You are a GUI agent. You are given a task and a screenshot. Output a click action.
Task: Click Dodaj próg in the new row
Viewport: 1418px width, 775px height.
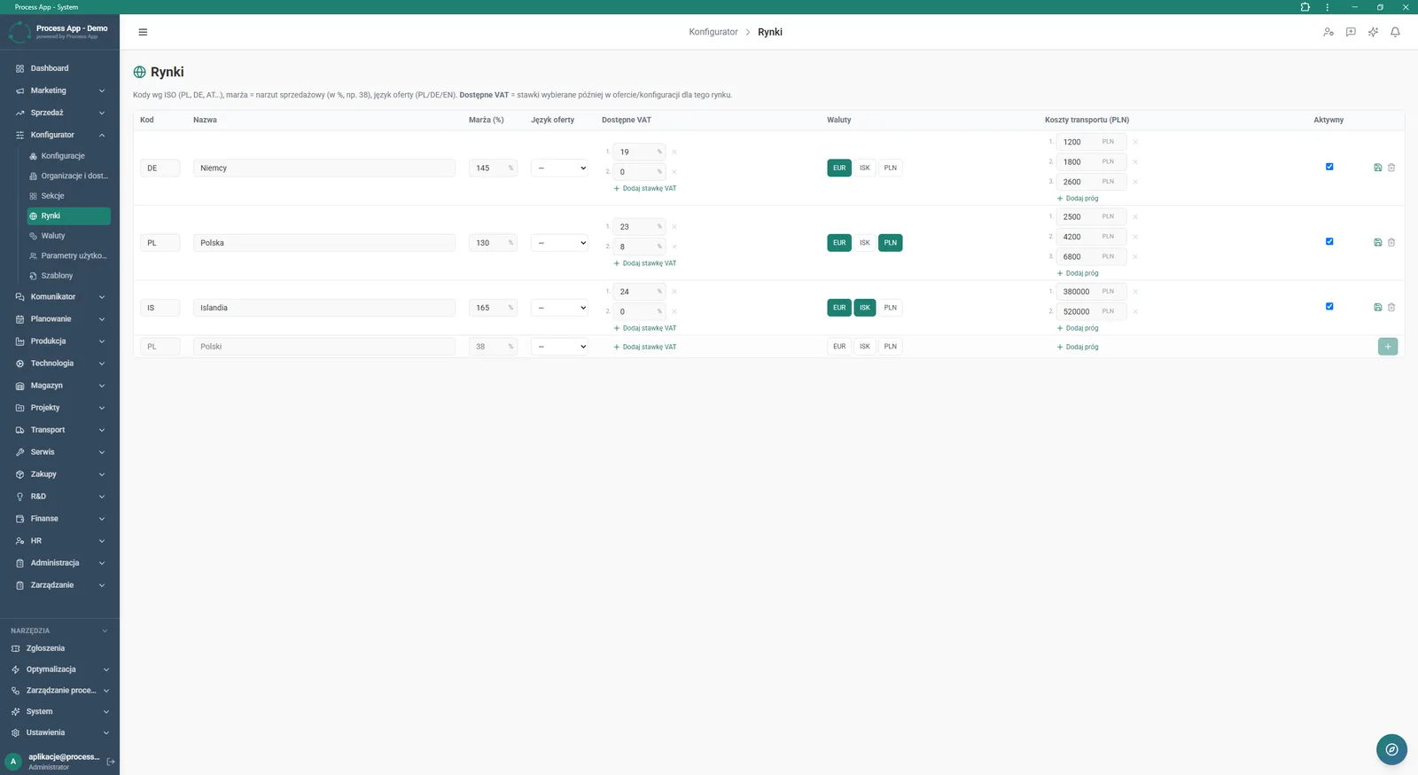[1078, 347]
